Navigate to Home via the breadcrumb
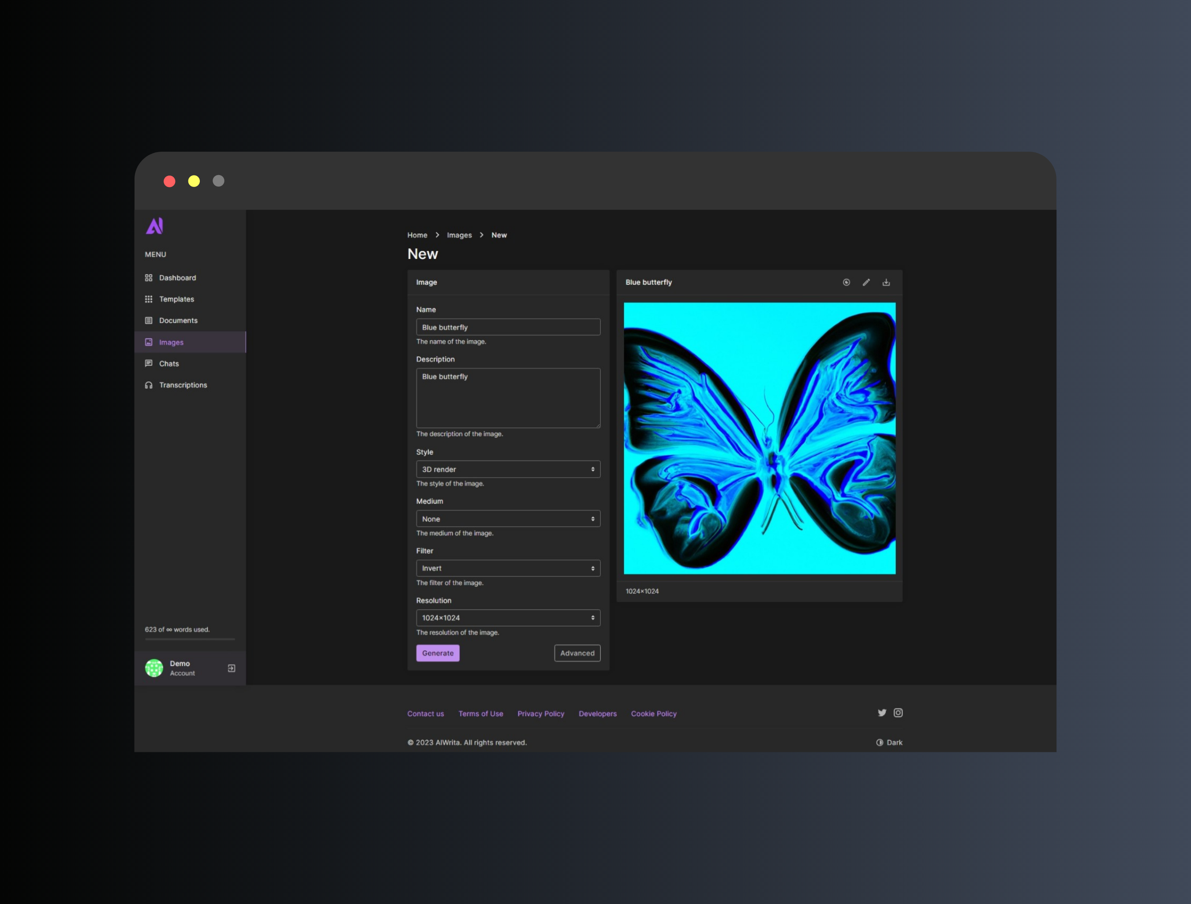This screenshot has width=1191, height=904. [417, 235]
